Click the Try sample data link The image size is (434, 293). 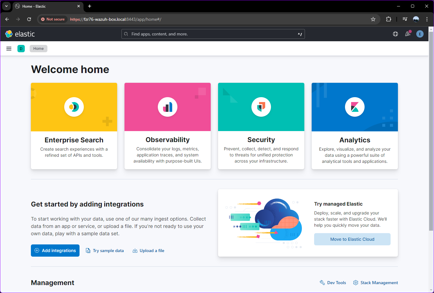[105, 251]
